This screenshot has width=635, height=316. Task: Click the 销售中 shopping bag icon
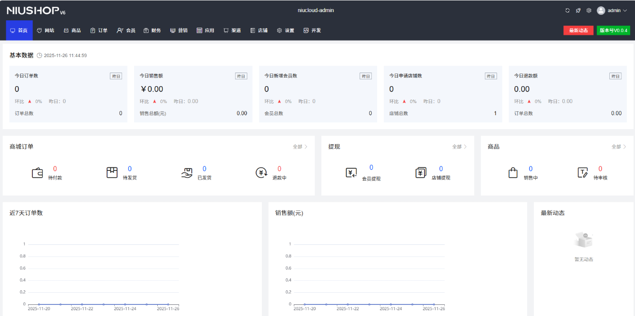point(513,173)
